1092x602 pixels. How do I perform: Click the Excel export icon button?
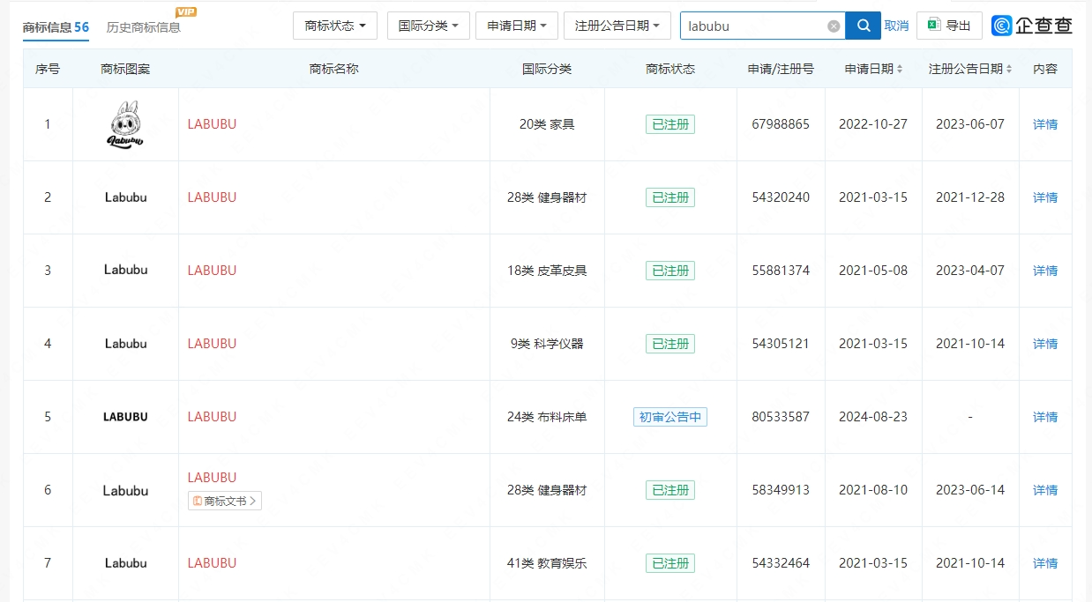(948, 26)
